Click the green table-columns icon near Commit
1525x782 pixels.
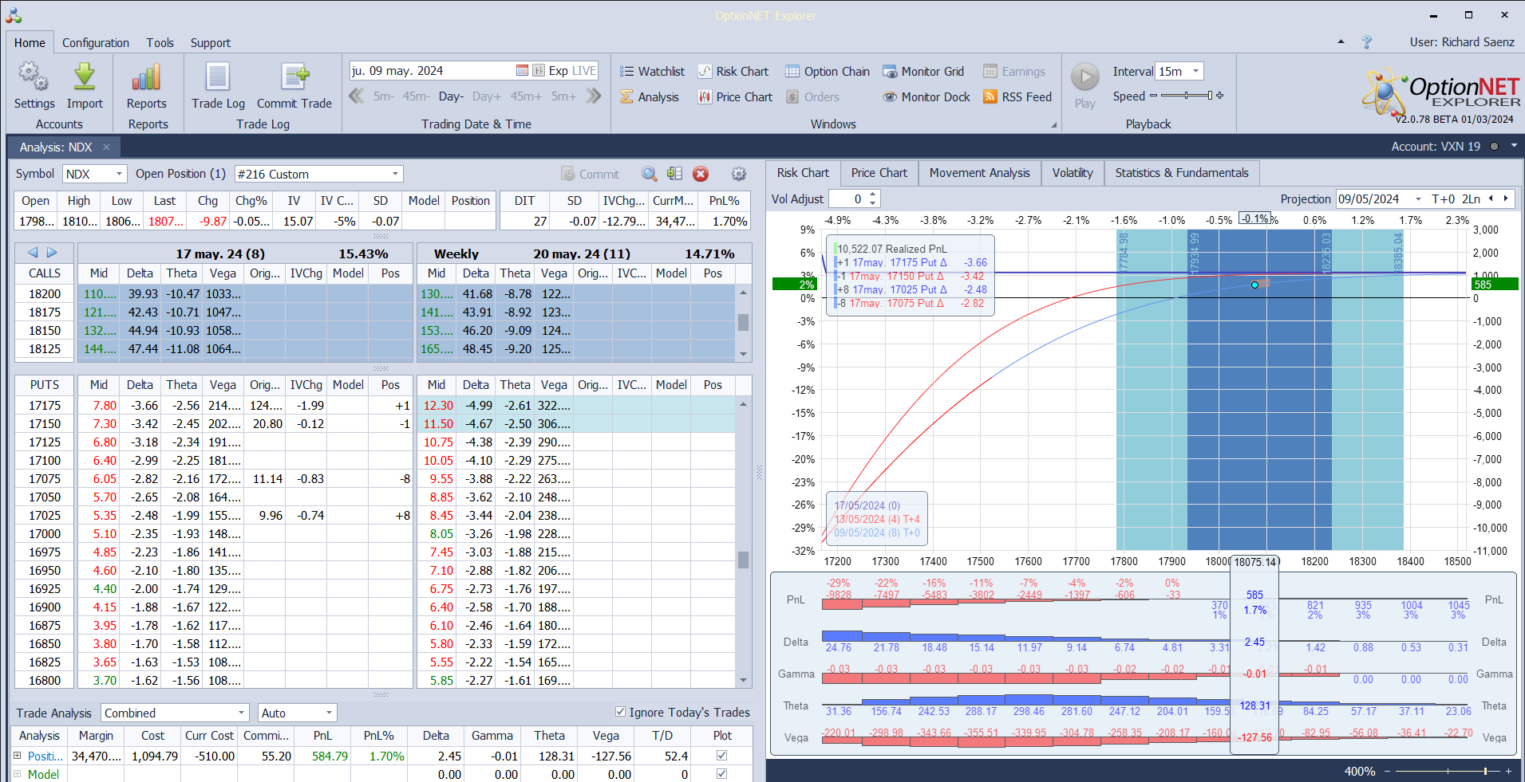(674, 174)
